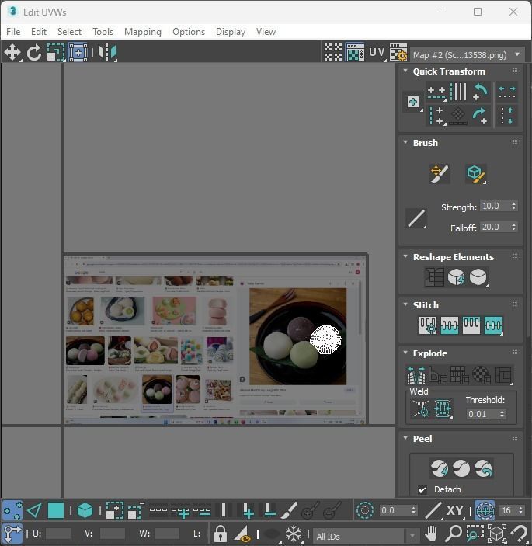Click Weld Selected Subobjects icon

tap(443, 408)
